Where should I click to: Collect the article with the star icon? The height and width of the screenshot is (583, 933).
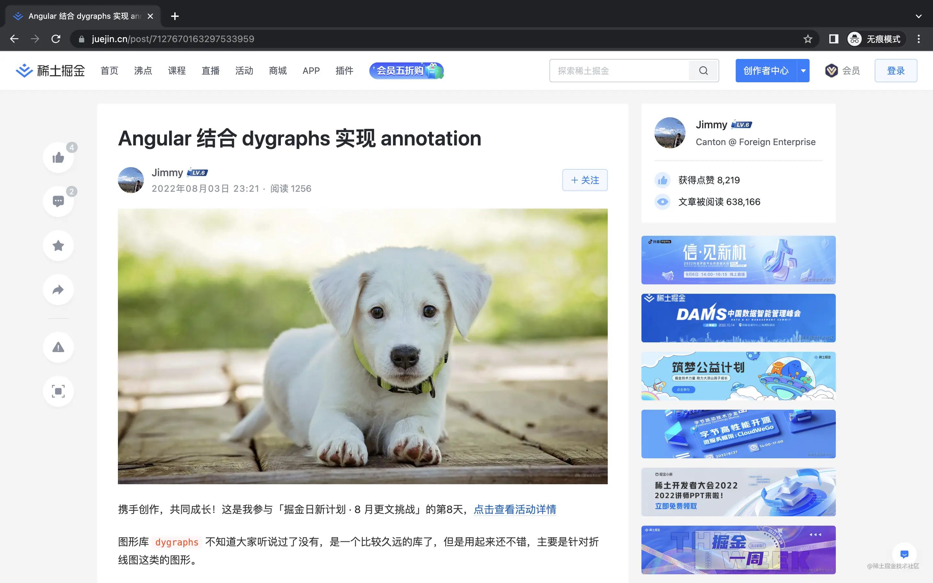pyautogui.click(x=58, y=246)
